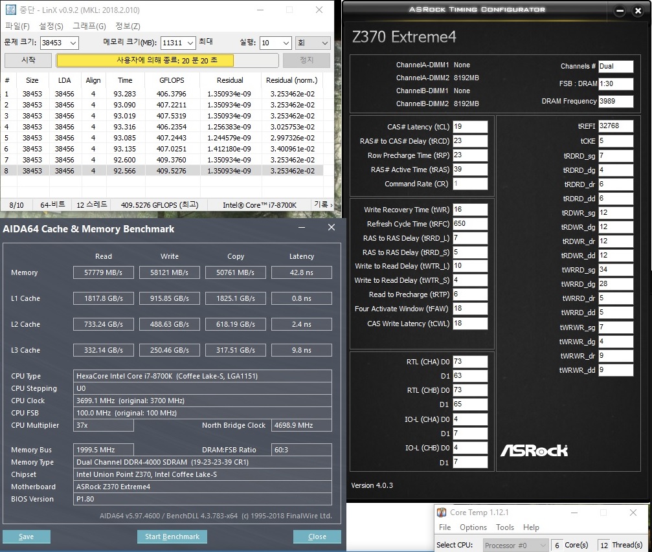
Task: Click the LinX application icon in title bar
Action: [11, 10]
